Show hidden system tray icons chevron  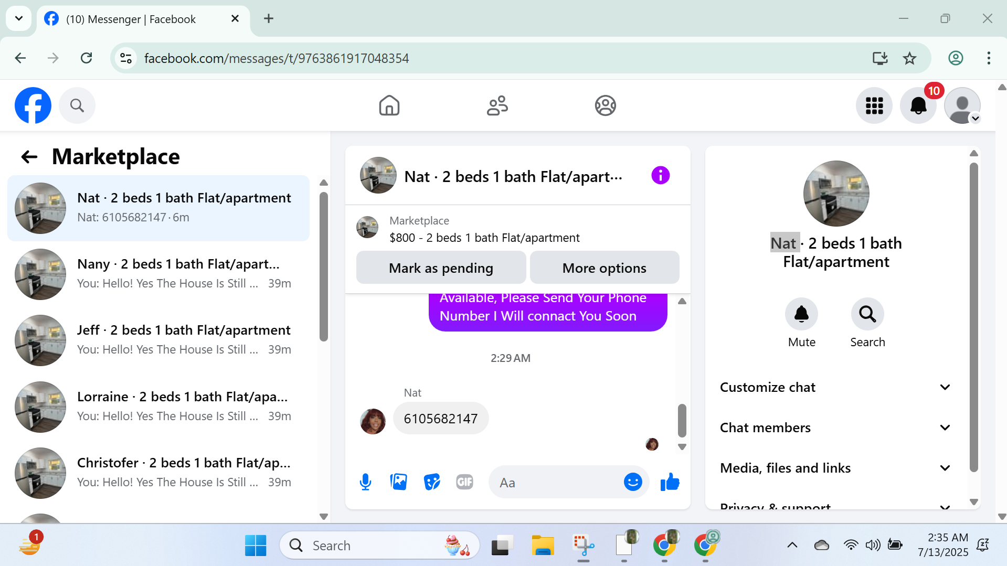pyautogui.click(x=792, y=545)
